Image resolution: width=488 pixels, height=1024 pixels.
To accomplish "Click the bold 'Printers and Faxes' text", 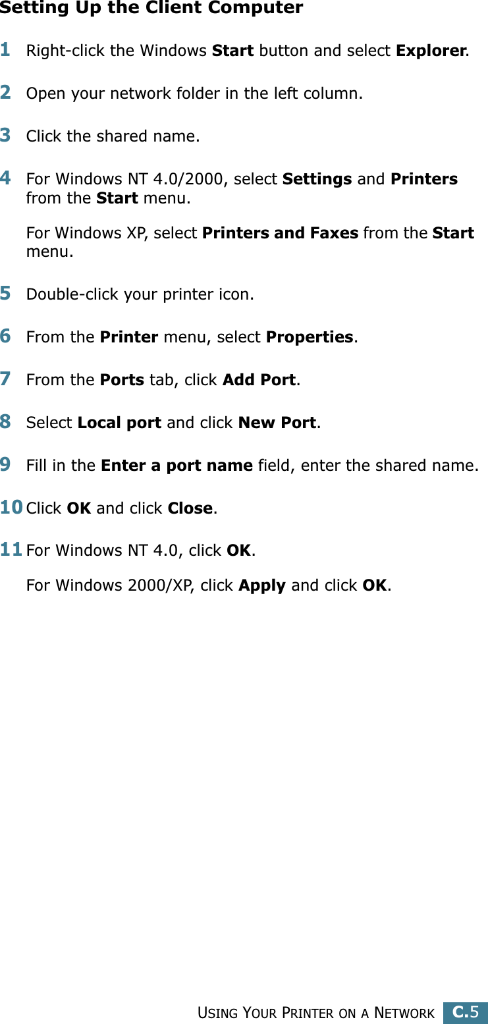I will (x=280, y=233).
